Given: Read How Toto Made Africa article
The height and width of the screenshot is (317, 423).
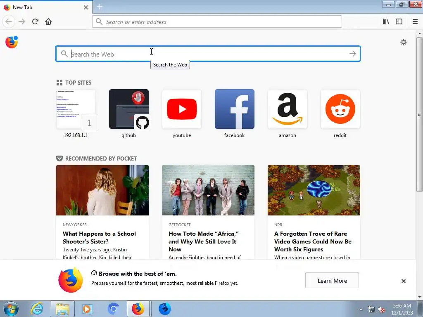Looking at the screenshot, I should (x=204, y=241).
